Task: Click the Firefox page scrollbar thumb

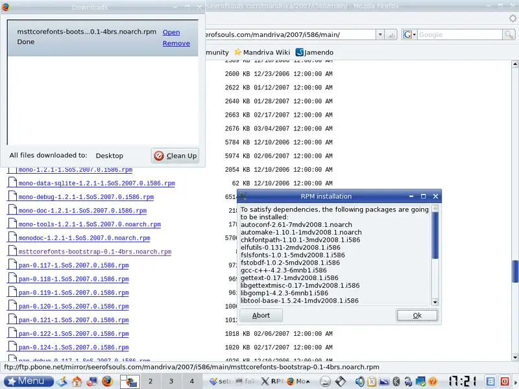Action: click(515, 272)
